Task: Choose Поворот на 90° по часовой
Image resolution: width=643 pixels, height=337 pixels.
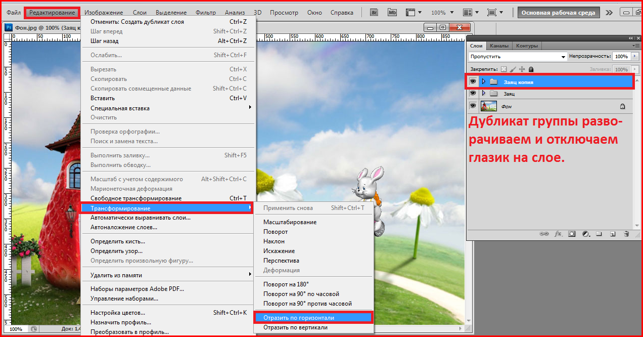Action: click(313, 294)
